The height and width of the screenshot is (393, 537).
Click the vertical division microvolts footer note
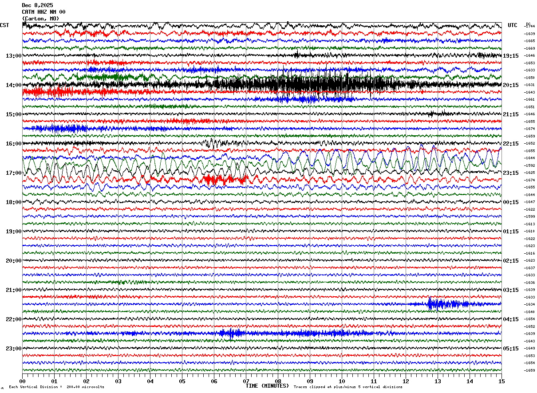pos(57,387)
